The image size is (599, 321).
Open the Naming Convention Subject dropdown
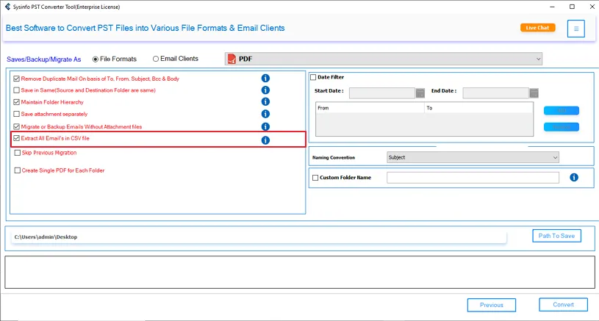point(473,157)
